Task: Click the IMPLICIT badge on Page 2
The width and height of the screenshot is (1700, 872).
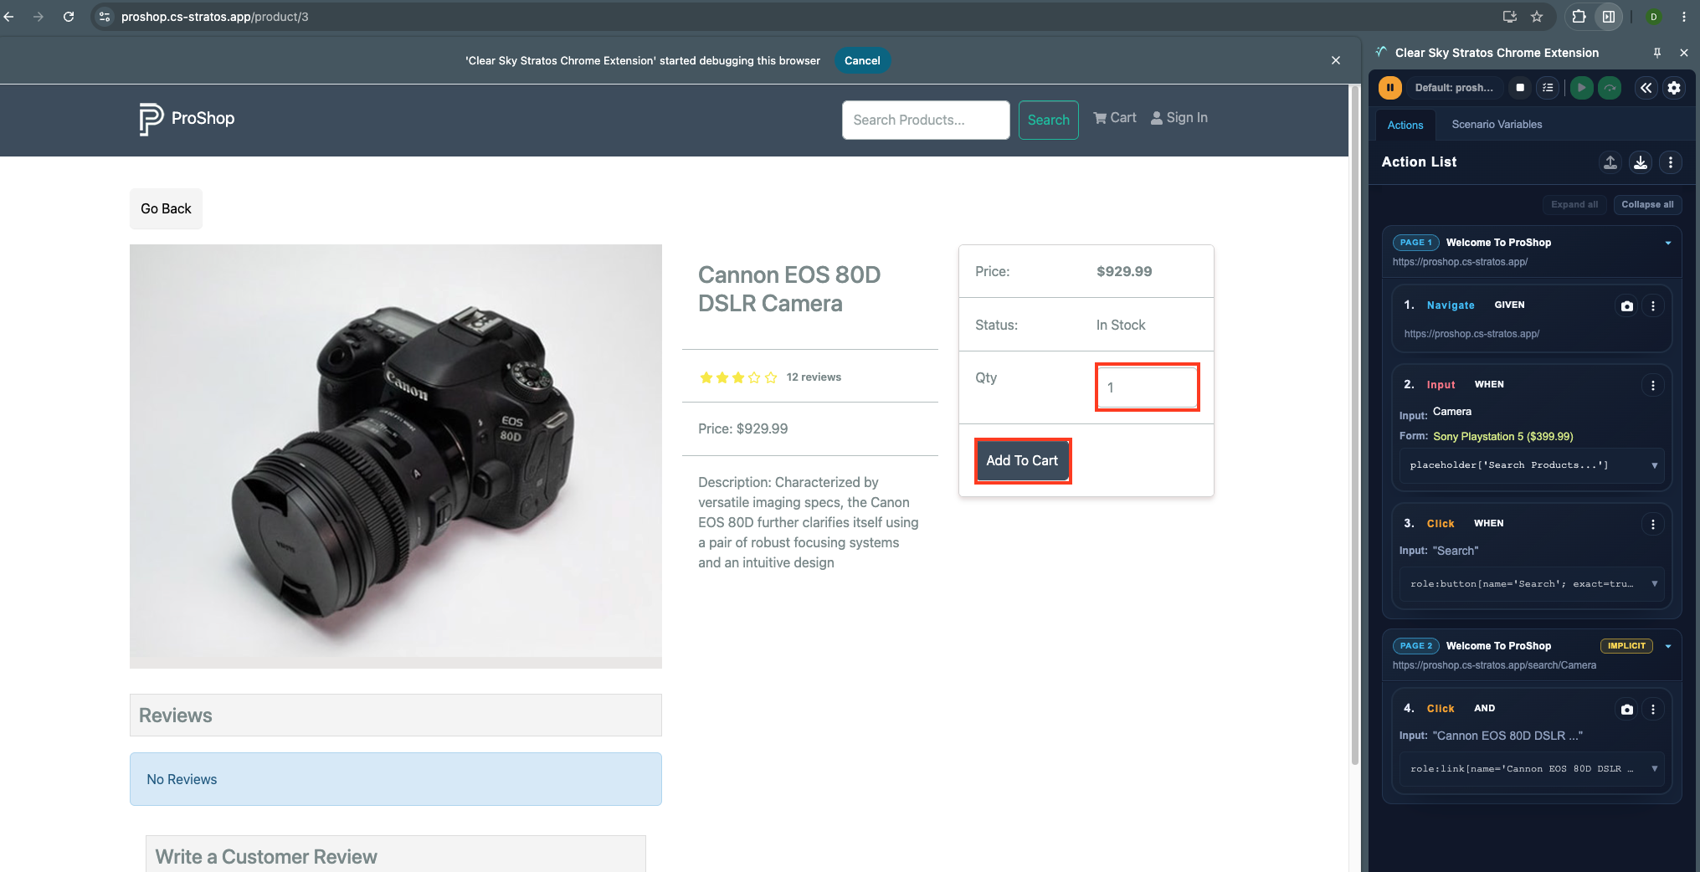Action: tap(1626, 646)
